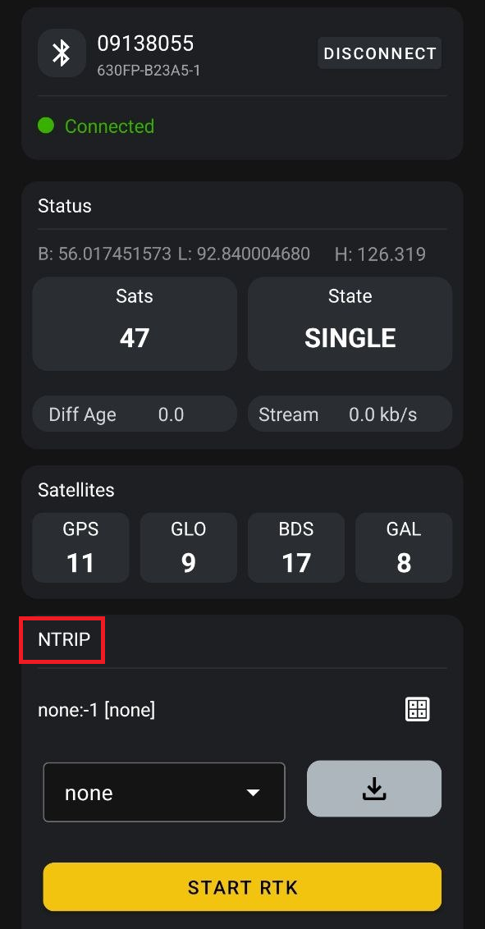This screenshot has height=929, width=485.
Task: Select the BDS satellites tile
Action: pyautogui.click(x=296, y=548)
